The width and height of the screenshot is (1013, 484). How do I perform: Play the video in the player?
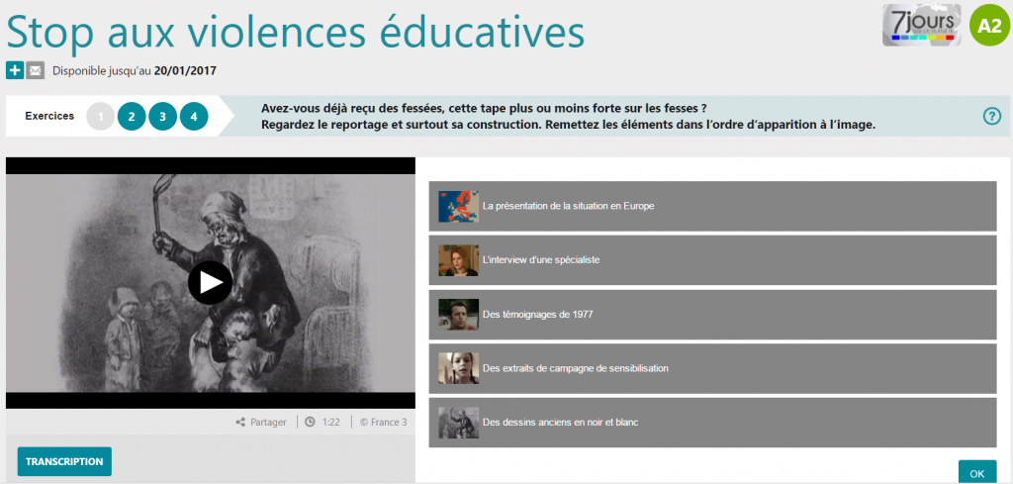pyautogui.click(x=210, y=283)
